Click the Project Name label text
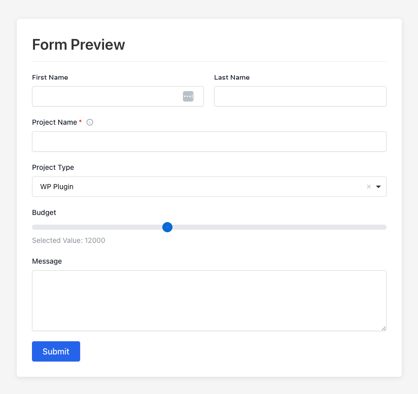418x394 pixels. click(x=54, y=122)
